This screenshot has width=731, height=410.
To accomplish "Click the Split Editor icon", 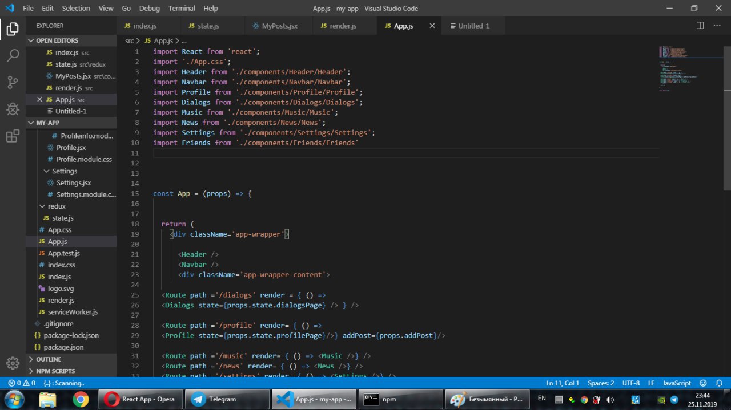I will (700, 26).
